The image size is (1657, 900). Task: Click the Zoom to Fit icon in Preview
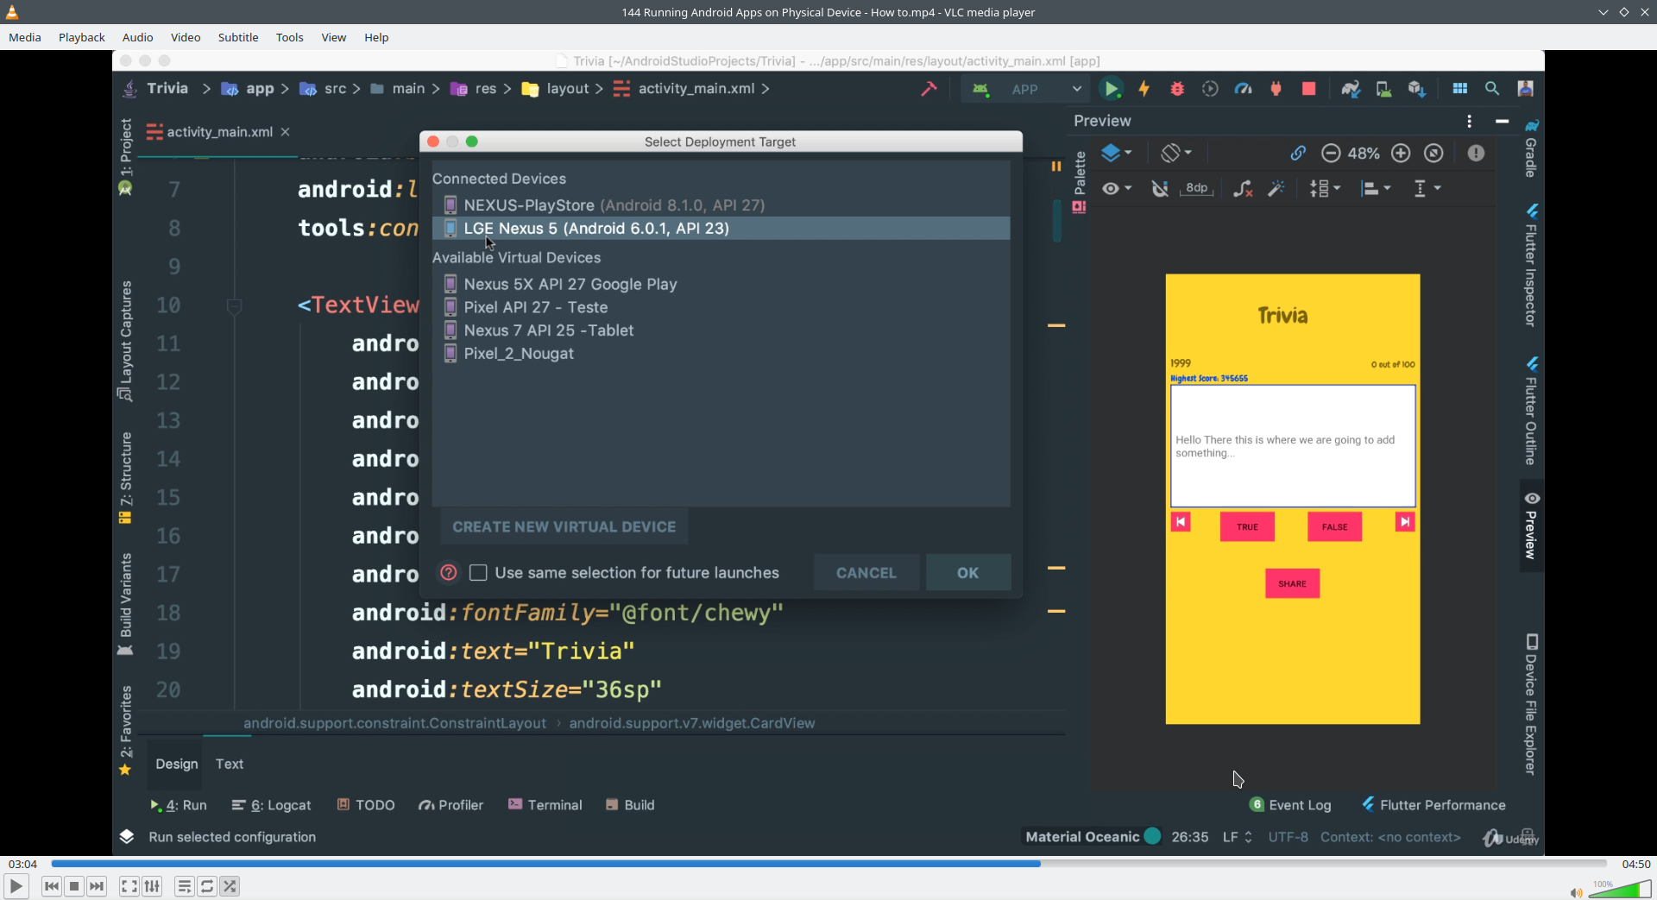(1433, 154)
